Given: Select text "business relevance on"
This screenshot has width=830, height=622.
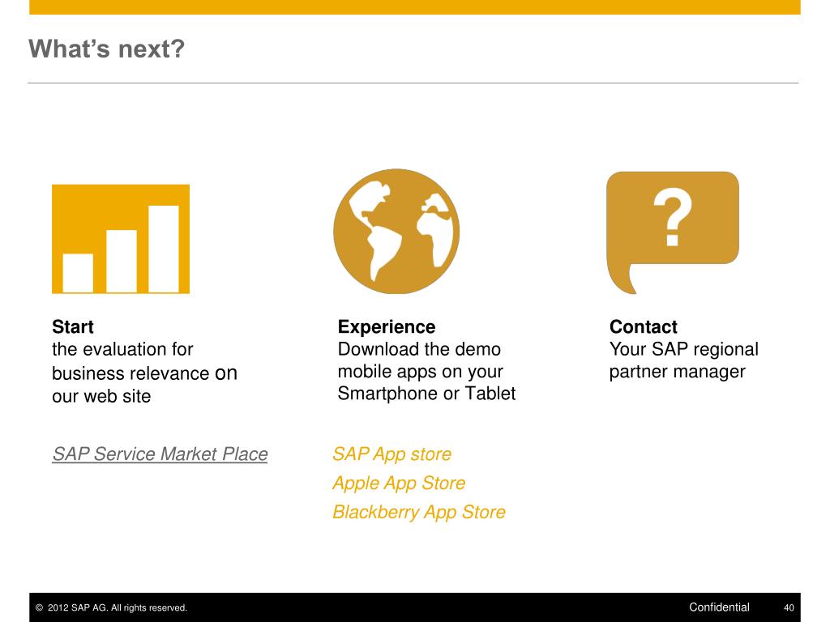Looking at the screenshot, I should 144,373.
